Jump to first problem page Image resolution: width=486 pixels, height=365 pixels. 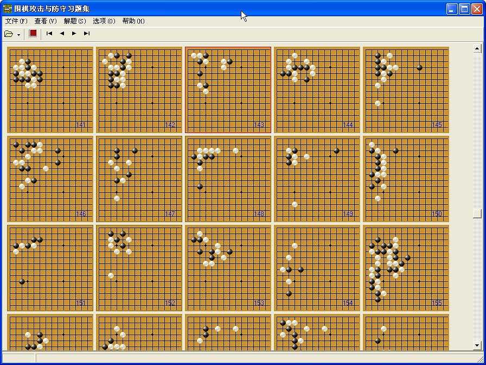click(x=49, y=33)
